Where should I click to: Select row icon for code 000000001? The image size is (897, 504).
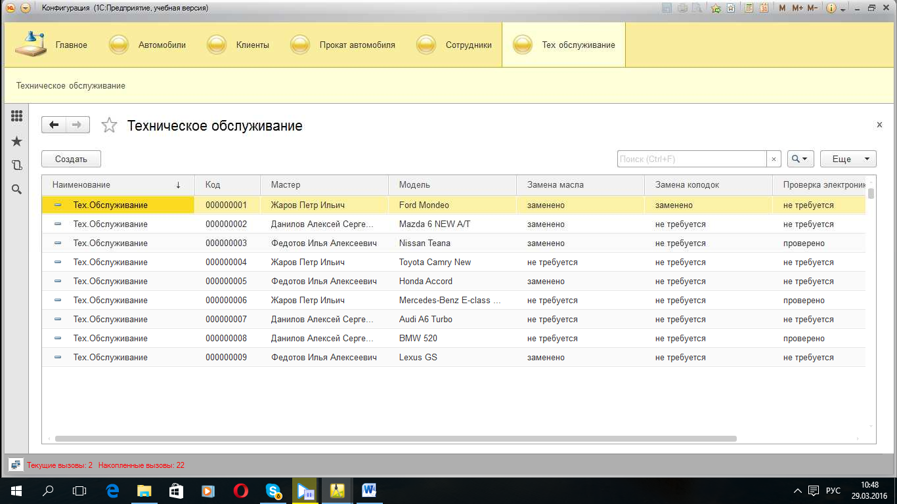pyautogui.click(x=58, y=205)
